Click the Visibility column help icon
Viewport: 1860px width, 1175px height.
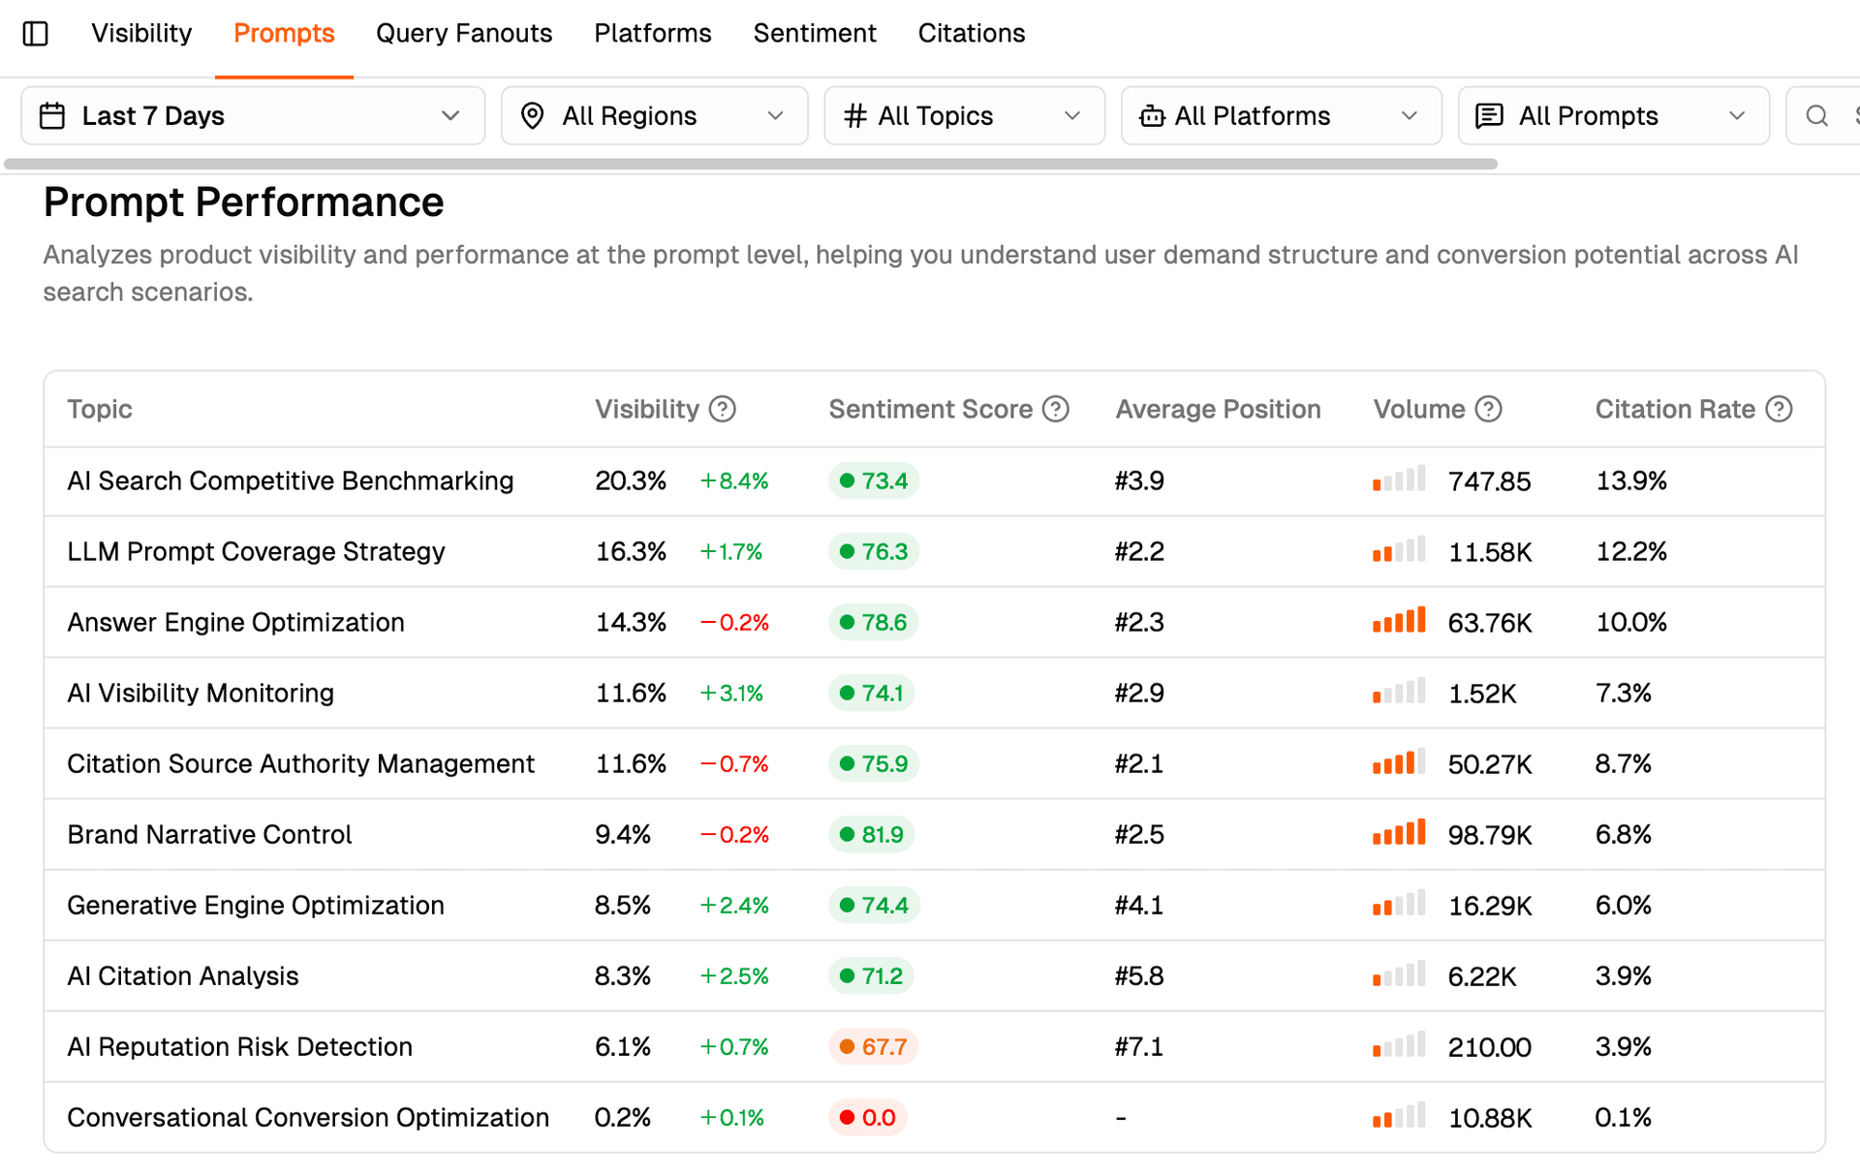(723, 409)
